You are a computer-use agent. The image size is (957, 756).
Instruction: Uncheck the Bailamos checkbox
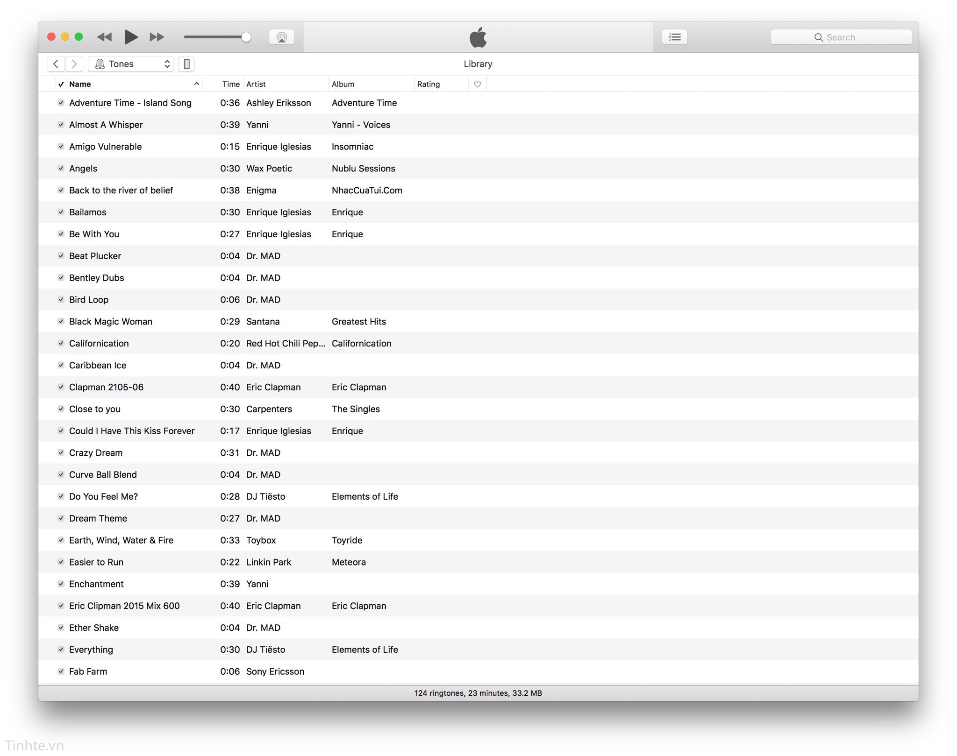[x=61, y=212]
